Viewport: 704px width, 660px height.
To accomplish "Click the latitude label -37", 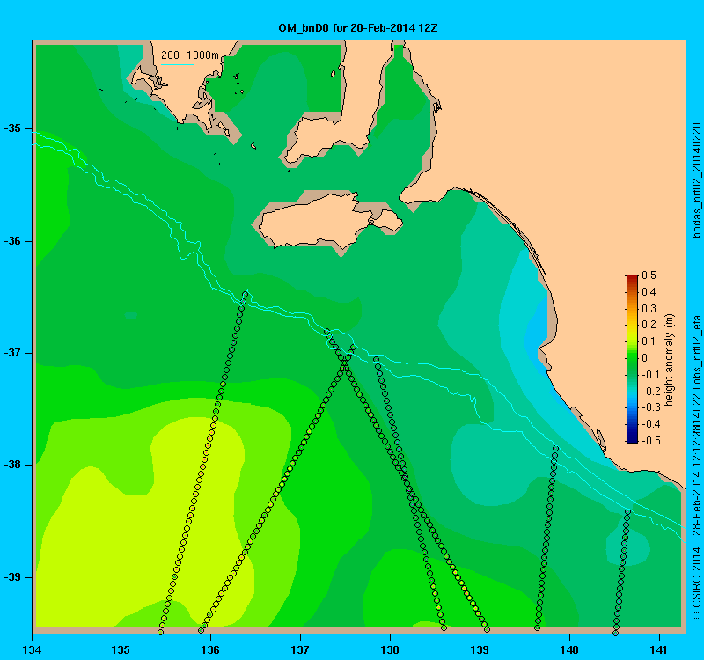I will click(x=12, y=353).
